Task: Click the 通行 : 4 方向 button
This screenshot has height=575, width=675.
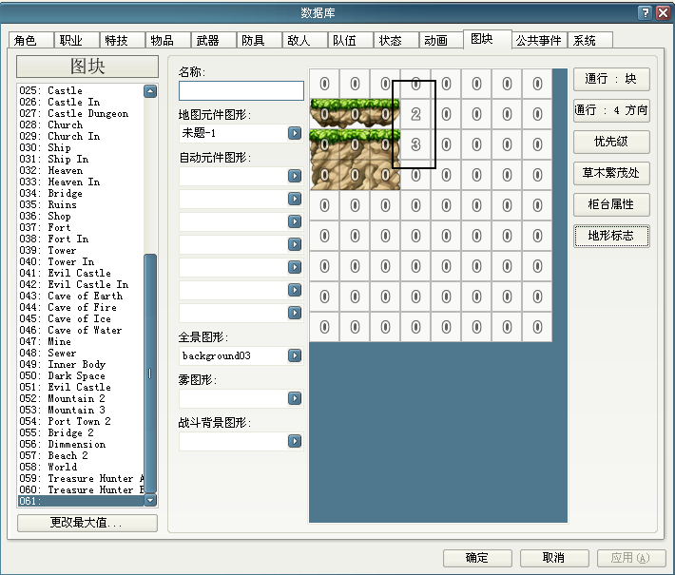Action: [611, 110]
